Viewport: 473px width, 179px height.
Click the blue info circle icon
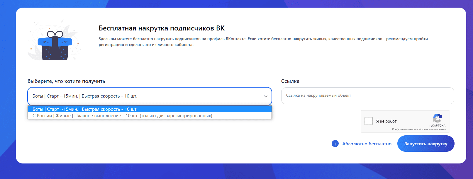coord(335,144)
